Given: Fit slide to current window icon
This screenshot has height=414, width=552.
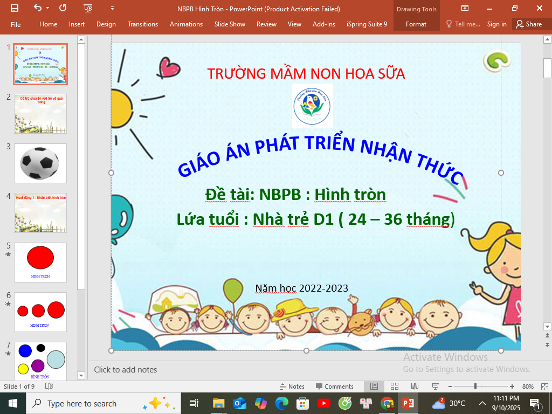Looking at the screenshot, I should pos(543,387).
